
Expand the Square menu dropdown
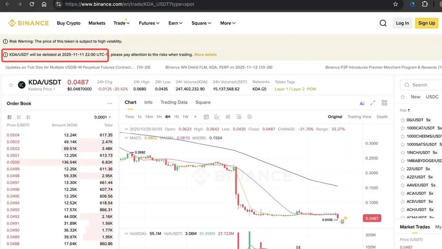201,23
